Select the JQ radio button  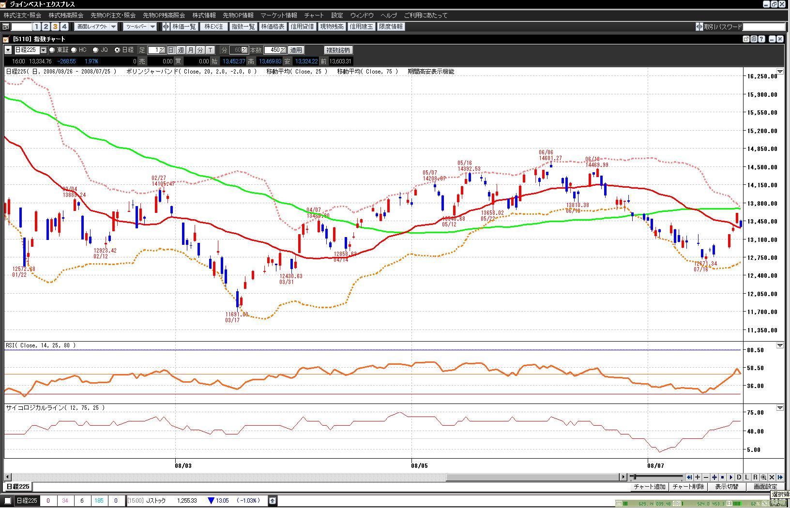point(95,50)
